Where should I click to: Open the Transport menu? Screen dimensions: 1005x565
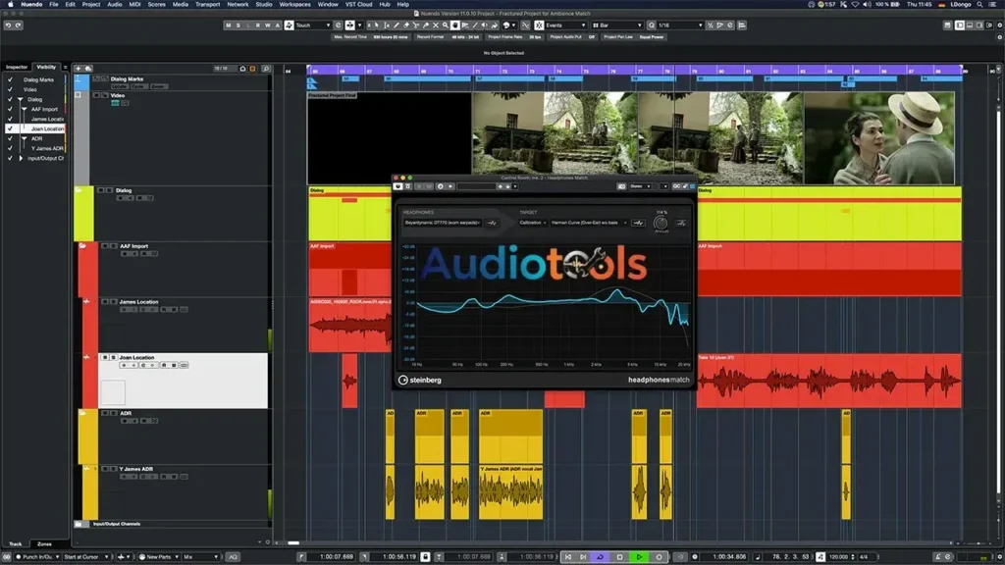pos(207,5)
